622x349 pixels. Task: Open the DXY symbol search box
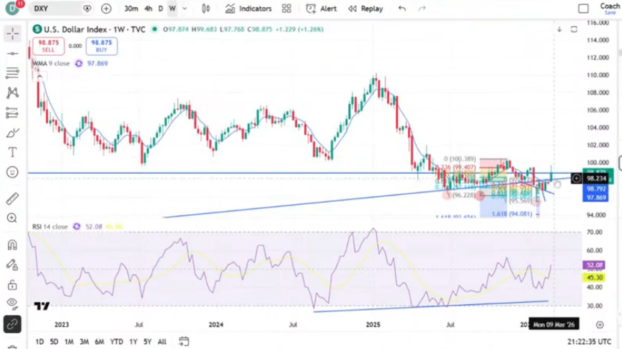[x=61, y=9]
